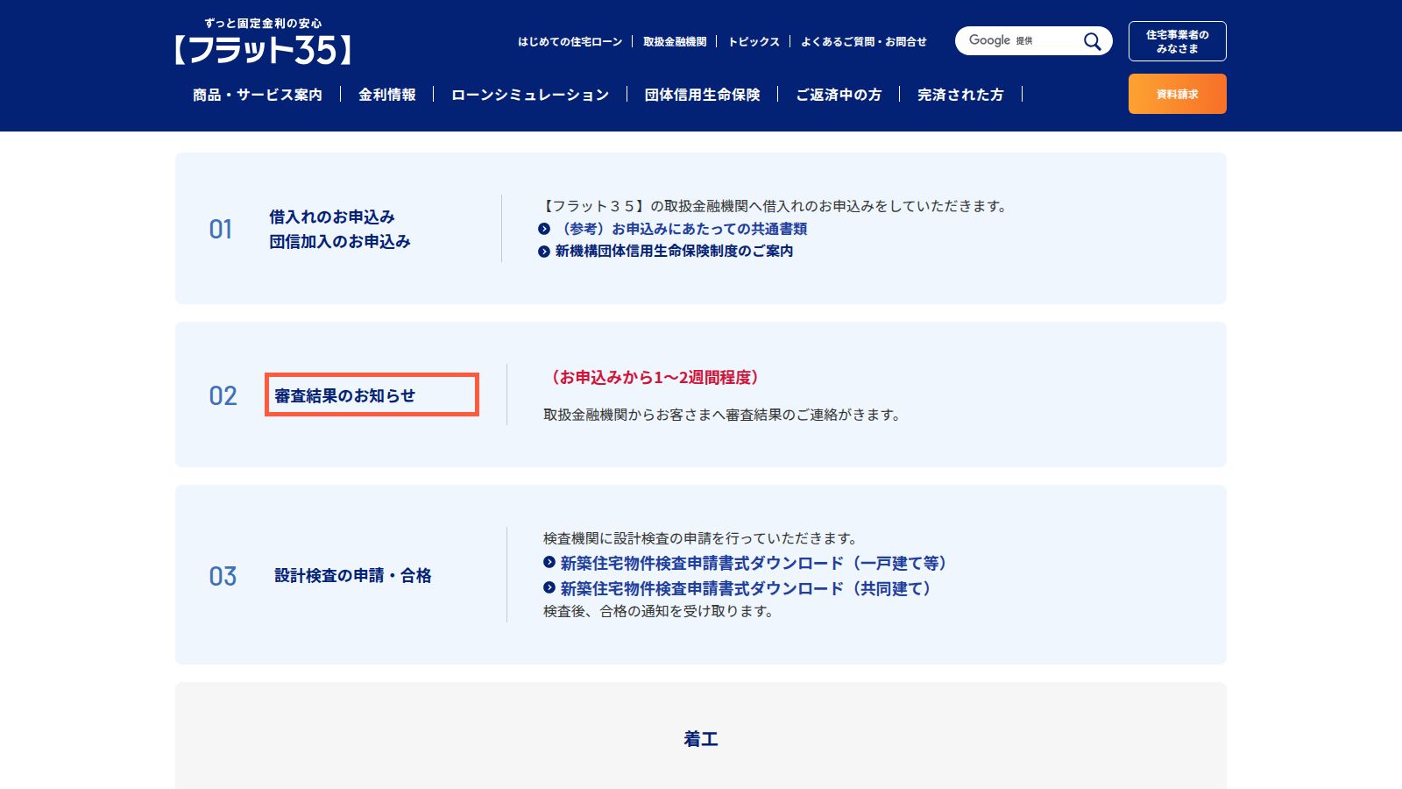The width and height of the screenshot is (1402, 789).
Task: Click the search magnifier icon
Action: (1092, 41)
